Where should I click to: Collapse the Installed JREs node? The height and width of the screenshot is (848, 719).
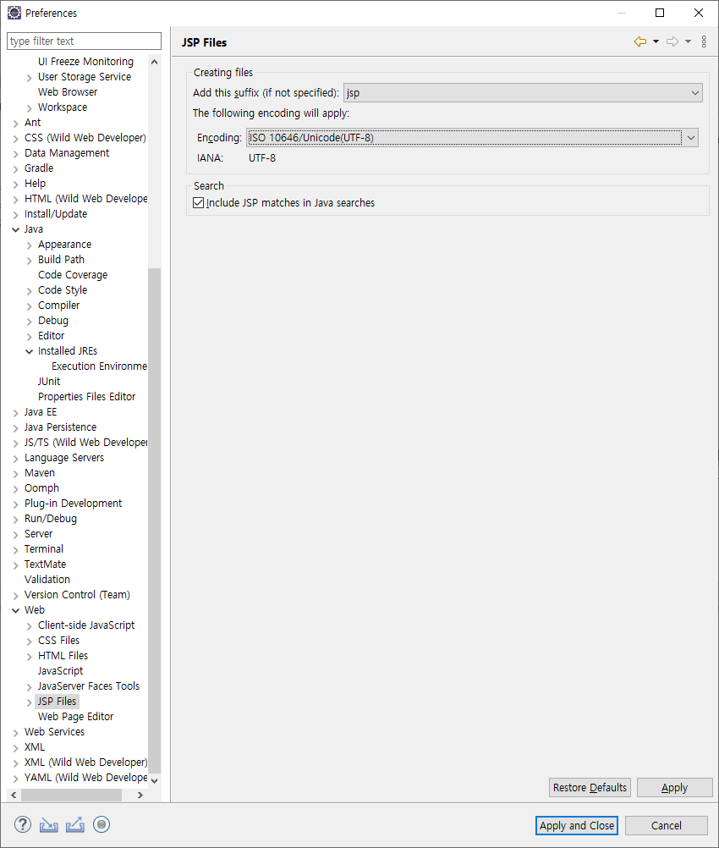[x=30, y=351]
